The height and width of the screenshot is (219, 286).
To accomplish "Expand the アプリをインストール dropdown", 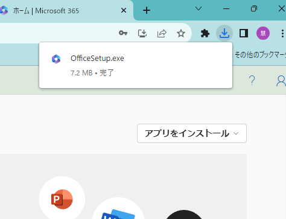I will click(x=192, y=133).
